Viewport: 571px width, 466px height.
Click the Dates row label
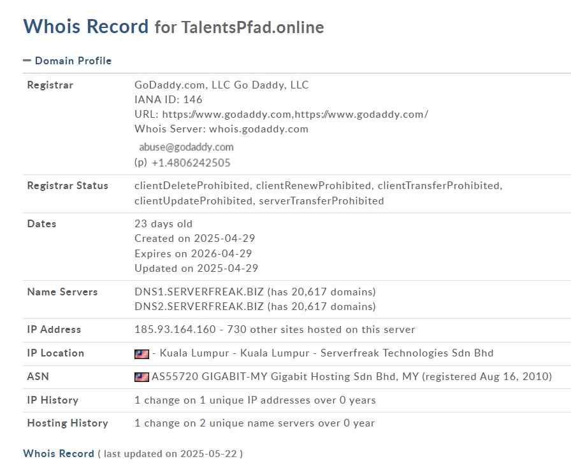(x=42, y=223)
